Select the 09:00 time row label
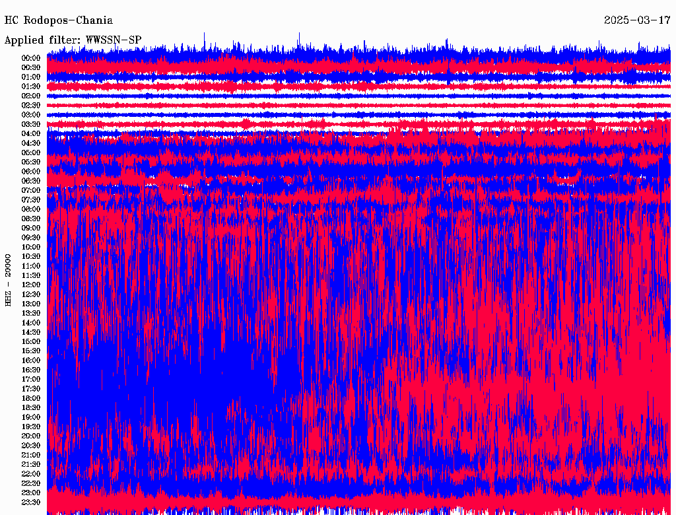Viewport: 676px width, 515px height. (x=31, y=228)
